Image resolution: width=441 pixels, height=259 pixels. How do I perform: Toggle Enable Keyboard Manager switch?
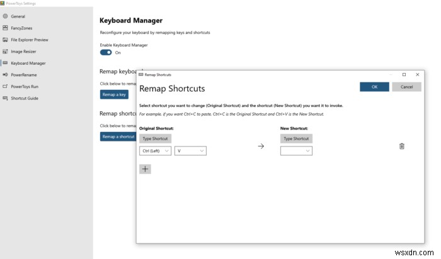point(106,53)
